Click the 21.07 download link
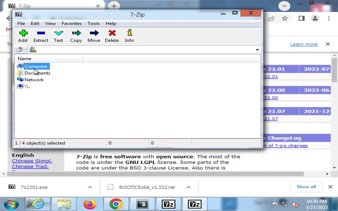 click(271, 119)
